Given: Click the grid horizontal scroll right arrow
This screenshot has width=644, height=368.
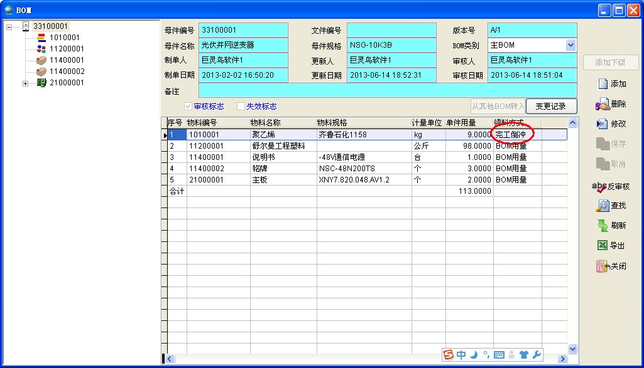Looking at the screenshot, I should tap(563, 359).
